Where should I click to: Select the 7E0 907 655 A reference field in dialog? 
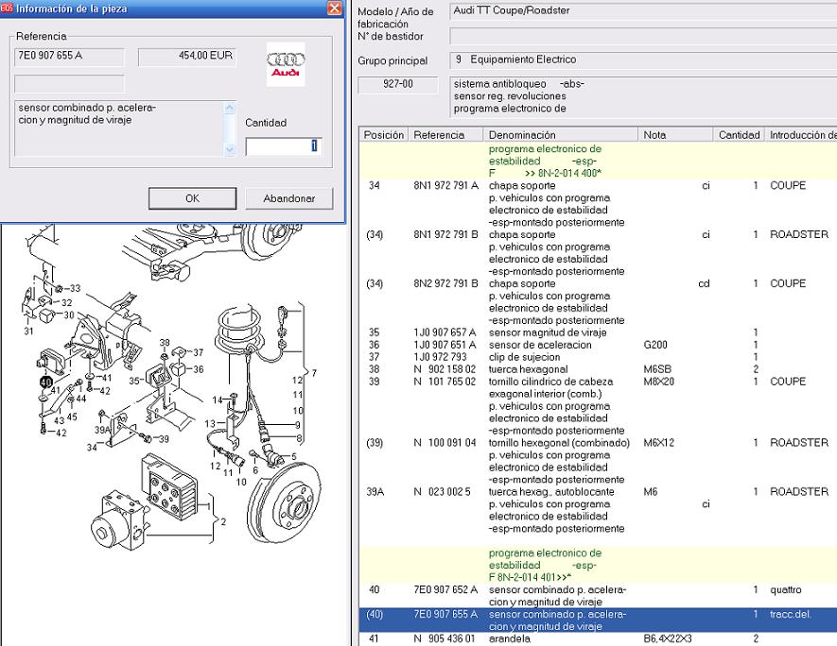pos(69,56)
